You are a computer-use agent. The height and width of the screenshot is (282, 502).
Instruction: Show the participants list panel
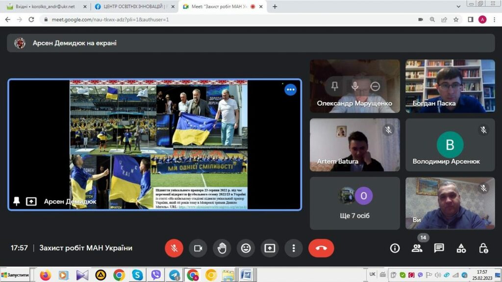tap(417, 248)
